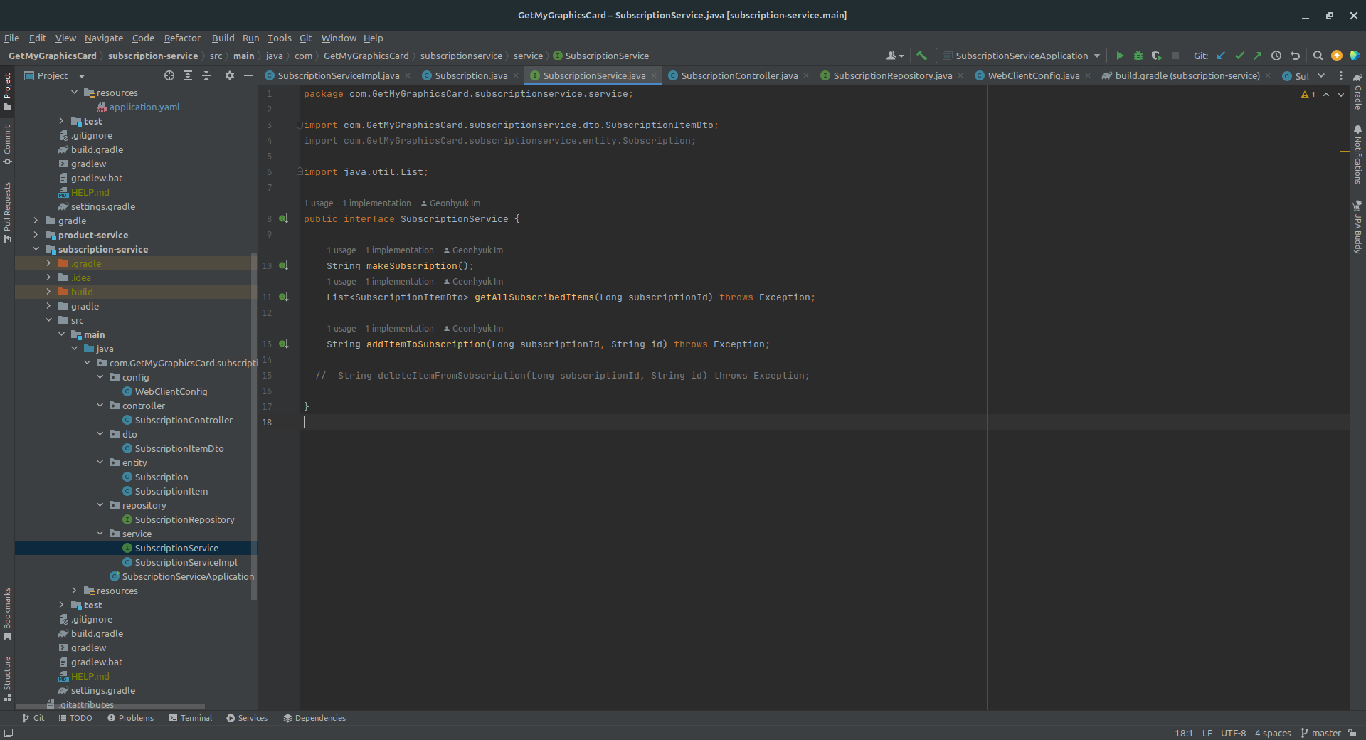Screen dimensions: 1366x740
Task: Toggle the Terminal tool window
Action: [x=191, y=718]
